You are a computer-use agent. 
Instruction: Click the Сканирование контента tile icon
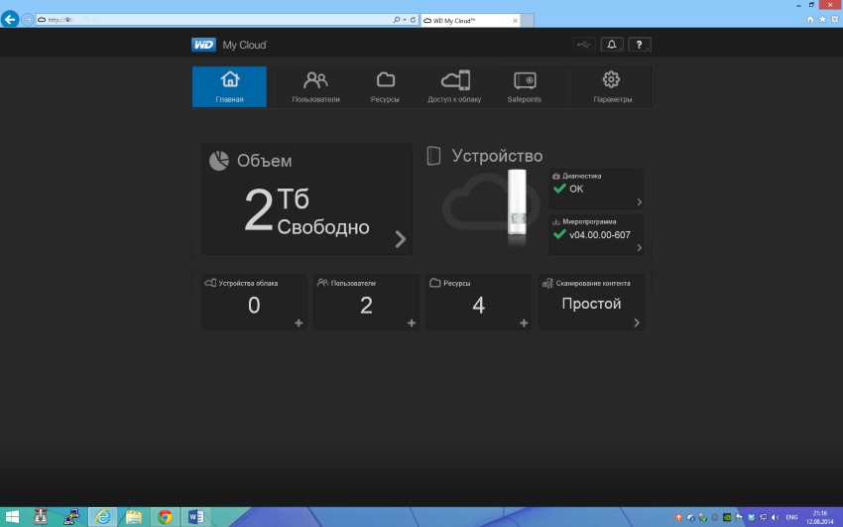547,283
